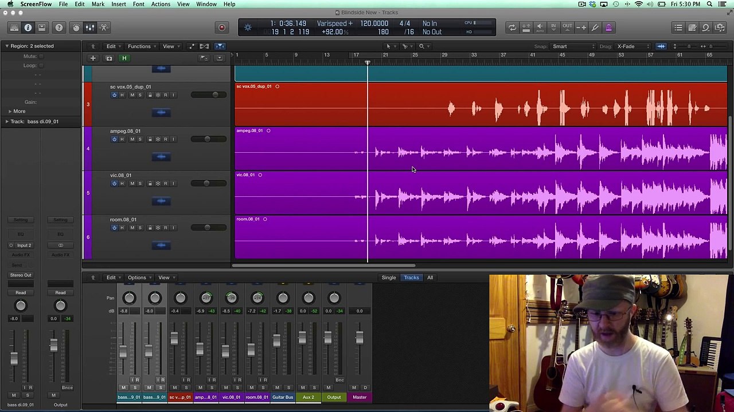Open the Toolbar display icon

42,27
